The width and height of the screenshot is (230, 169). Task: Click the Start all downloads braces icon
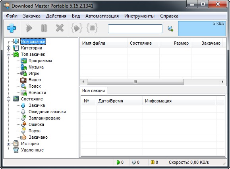pyautogui.click(x=77, y=28)
